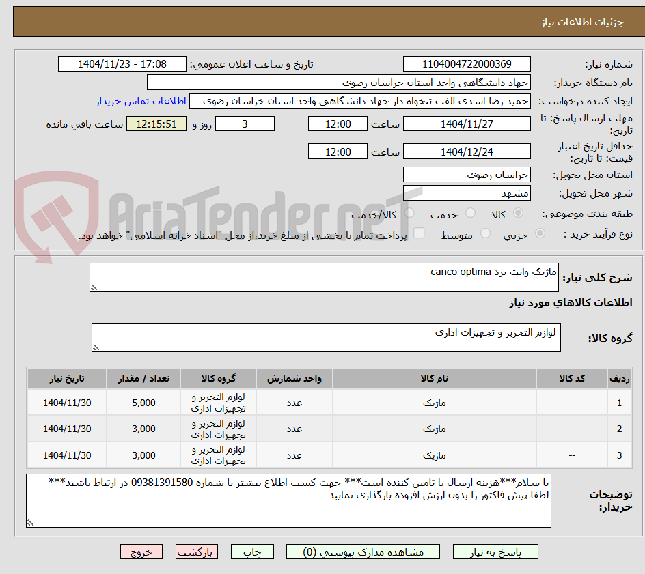The height and width of the screenshot is (574, 645).
Task: Click the شماره نیاز field 1104004722000369
Action: [467, 64]
